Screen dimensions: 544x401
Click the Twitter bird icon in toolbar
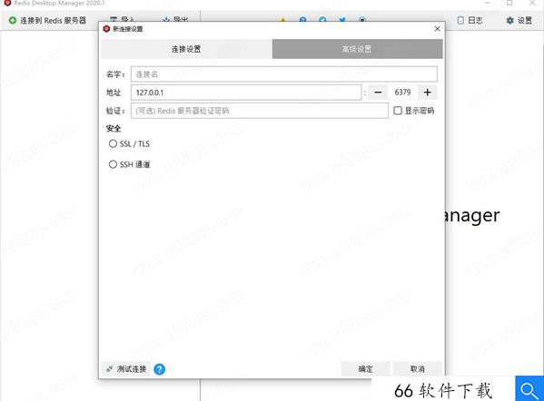pyautogui.click(x=342, y=20)
